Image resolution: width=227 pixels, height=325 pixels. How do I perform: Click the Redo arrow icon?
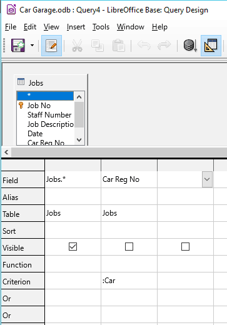164,45
